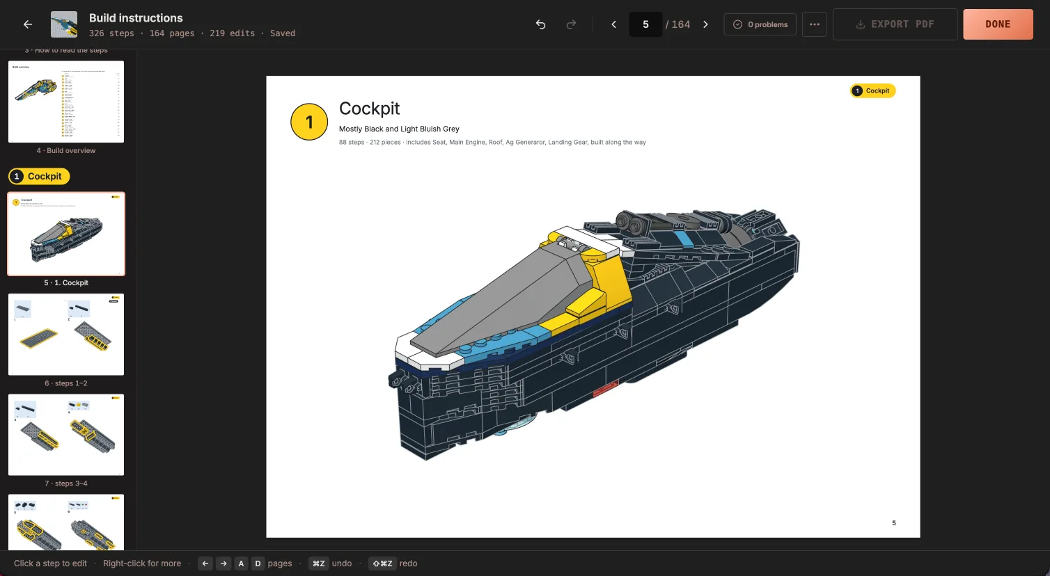Click the 'Saved' status text
Screen dimensions: 1050x576
(283, 33)
